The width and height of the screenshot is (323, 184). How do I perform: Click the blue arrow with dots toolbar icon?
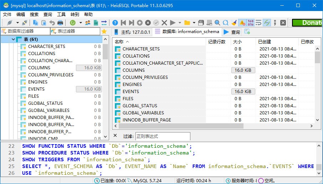[x=104, y=23]
